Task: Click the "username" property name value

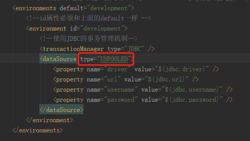Action: click(x=121, y=90)
